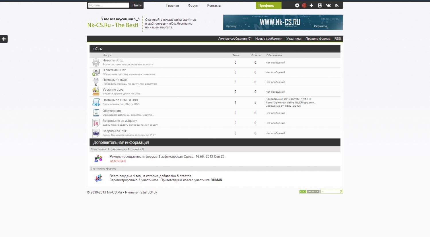
Task: Click the Ответы column header
Action: click(256, 55)
